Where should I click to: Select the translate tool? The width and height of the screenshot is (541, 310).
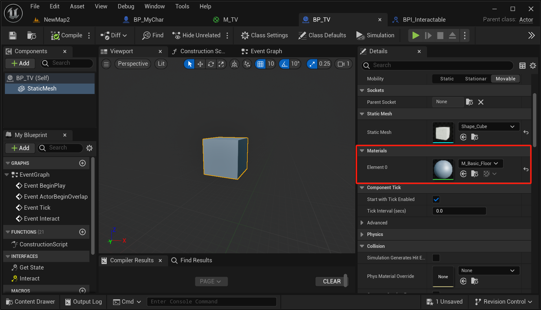pos(200,64)
